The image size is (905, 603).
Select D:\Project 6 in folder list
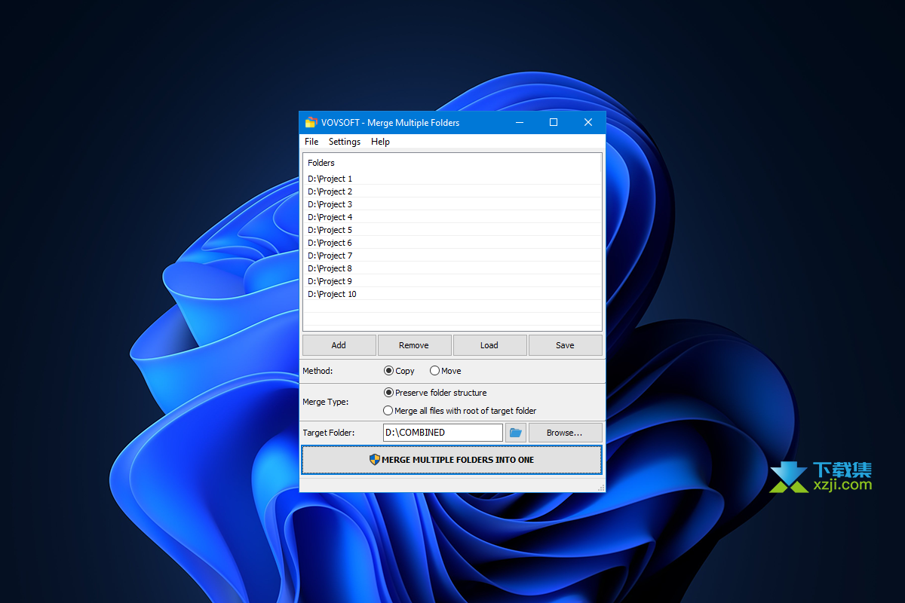452,243
